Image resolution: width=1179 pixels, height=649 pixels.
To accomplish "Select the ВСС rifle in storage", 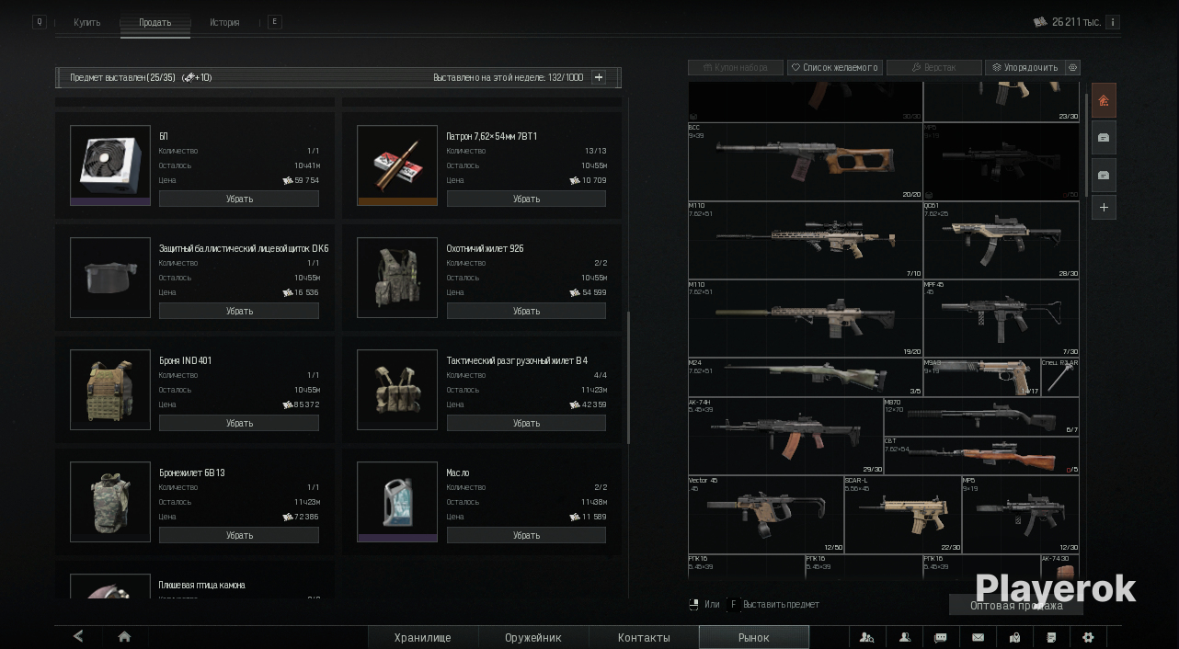I will coord(806,162).
